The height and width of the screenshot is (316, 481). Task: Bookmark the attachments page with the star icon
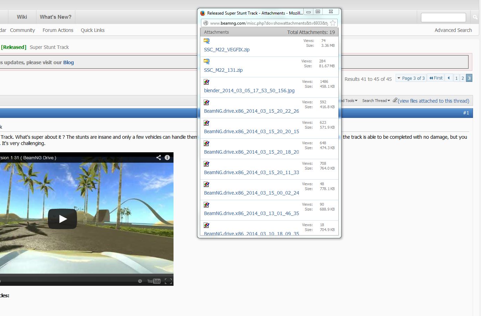tap(332, 23)
